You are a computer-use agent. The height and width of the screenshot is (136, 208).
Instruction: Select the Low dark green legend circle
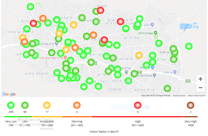pyautogui.click(x=25, y=105)
